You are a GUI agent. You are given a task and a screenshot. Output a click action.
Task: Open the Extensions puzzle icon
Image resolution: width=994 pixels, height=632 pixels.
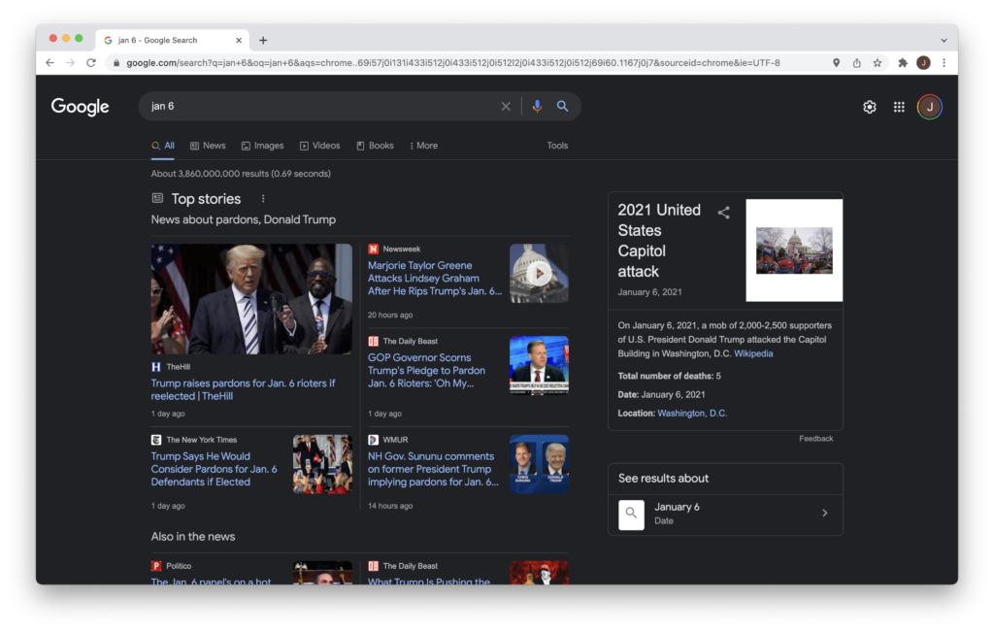point(903,63)
